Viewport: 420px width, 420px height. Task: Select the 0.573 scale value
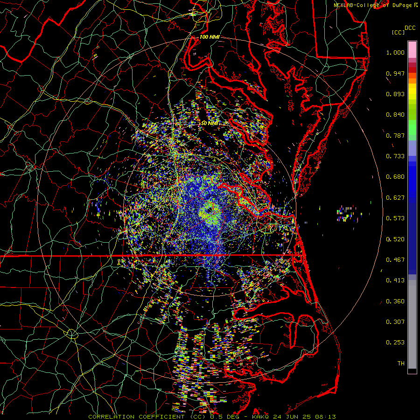(395, 218)
